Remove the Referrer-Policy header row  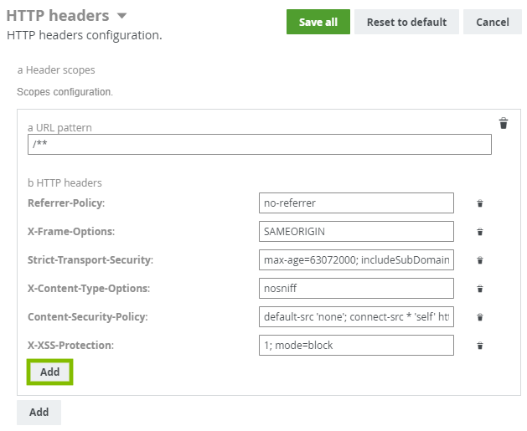coord(480,203)
